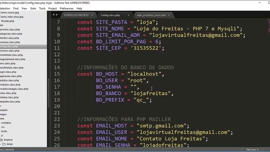Open the Goto menu
This screenshot has height=152, width=270.
coord(33,8)
